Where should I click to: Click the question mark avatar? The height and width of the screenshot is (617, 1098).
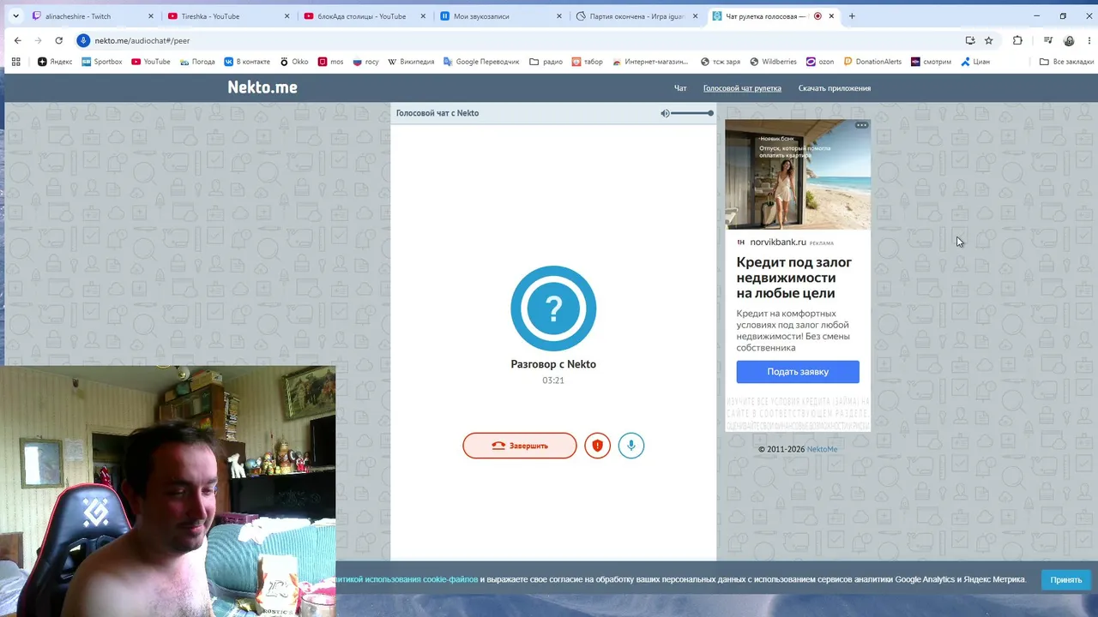(x=553, y=308)
